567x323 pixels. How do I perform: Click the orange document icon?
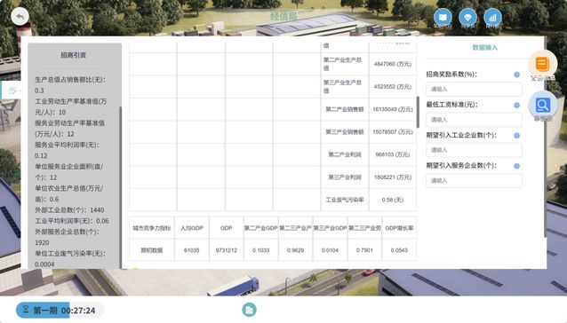tap(542, 64)
